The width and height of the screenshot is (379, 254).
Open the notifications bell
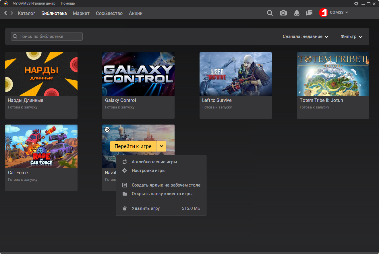tap(297, 13)
